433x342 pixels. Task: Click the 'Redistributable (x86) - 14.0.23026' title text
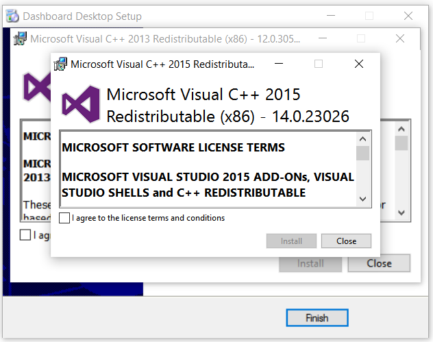pos(228,117)
